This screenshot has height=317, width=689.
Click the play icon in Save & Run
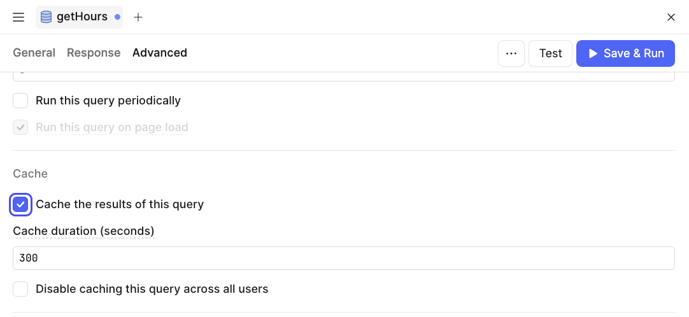coord(593,53)
